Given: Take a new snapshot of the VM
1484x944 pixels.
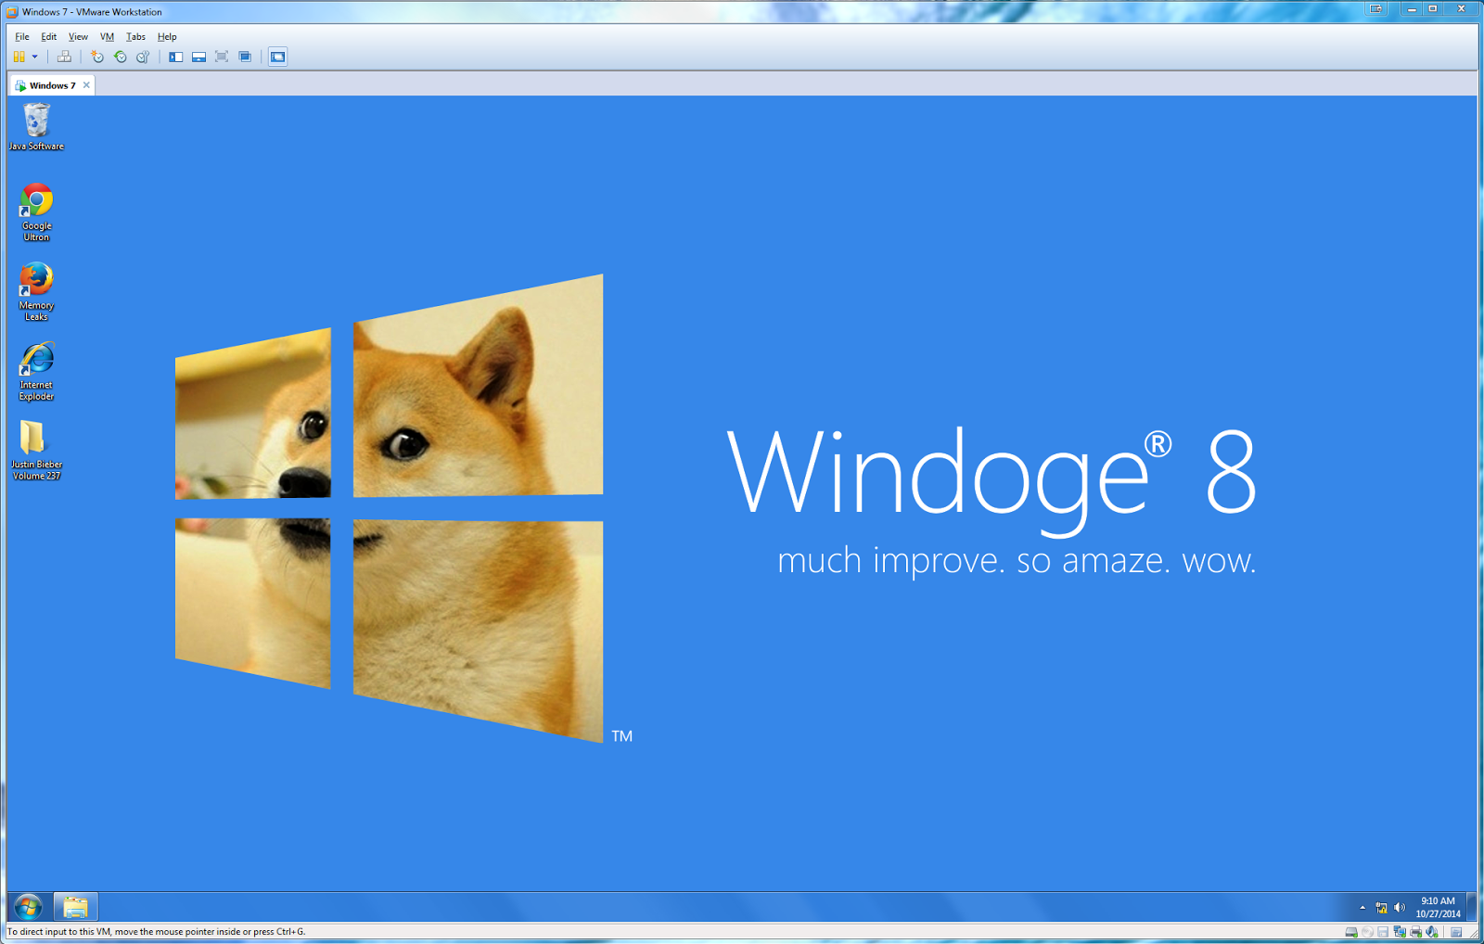Looking at the screenshot, I should [98, 57].
